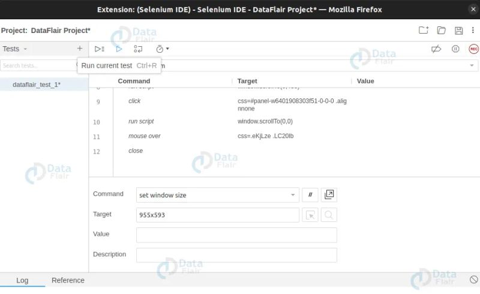Disable breakpoints
Image resolution: width=480 pixels, height=294 pixels.
436,49
